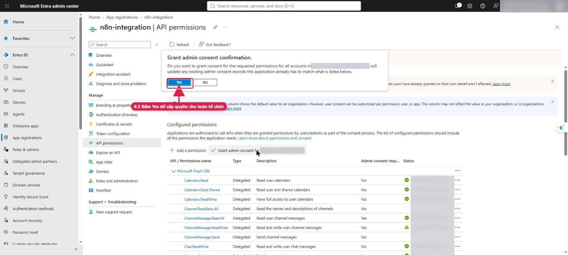
Task: Confirm consent with the Yes button
Action: 179,82
